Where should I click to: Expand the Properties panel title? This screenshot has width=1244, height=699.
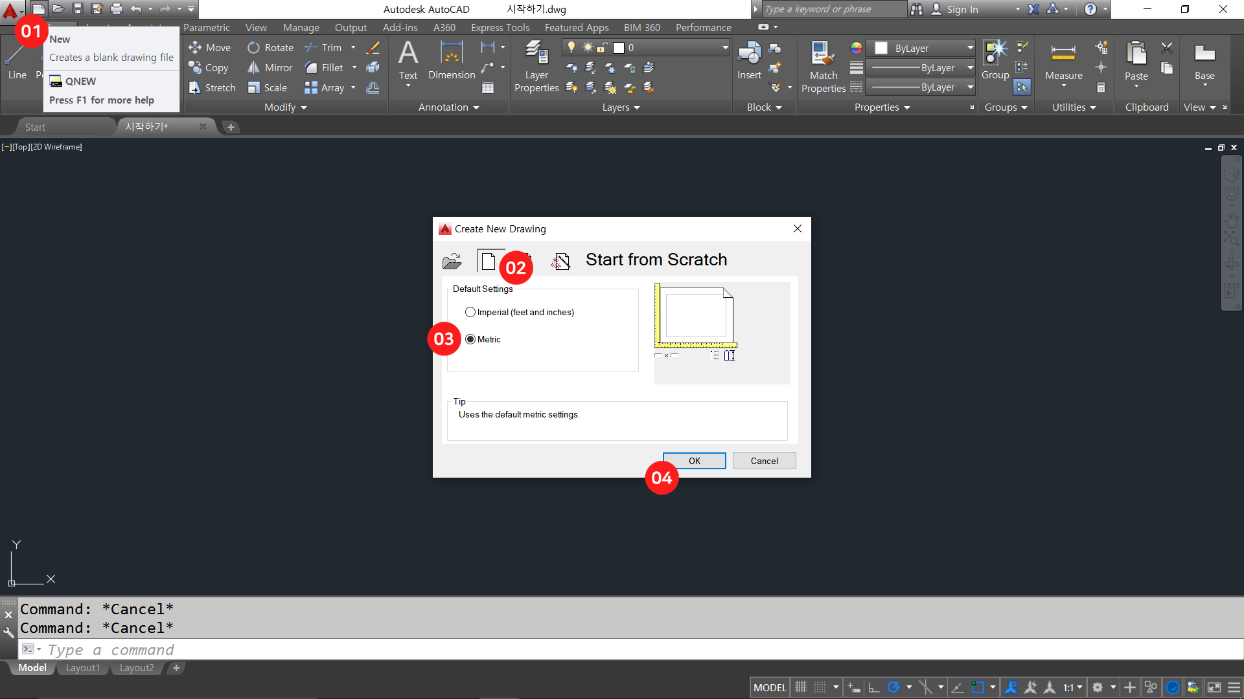click(882, 107)
